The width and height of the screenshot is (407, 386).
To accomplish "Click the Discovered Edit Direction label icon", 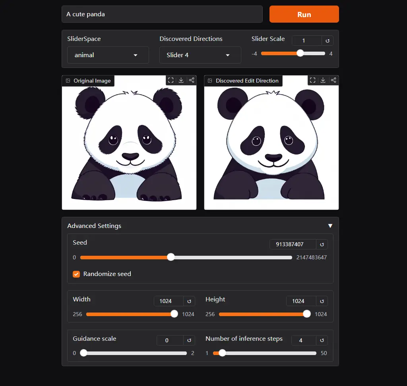I will [210, 81].
